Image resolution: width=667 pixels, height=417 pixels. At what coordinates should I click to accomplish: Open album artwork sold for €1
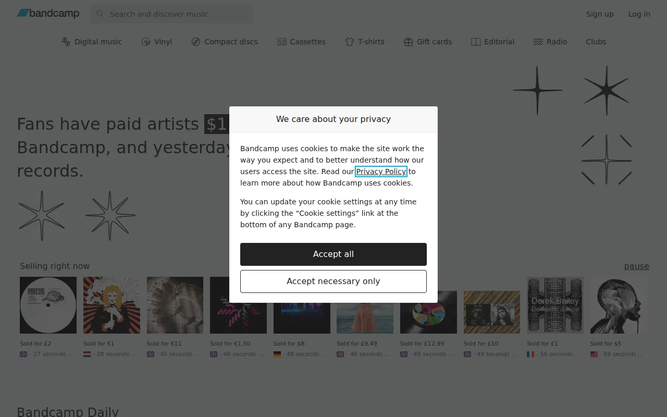(x=112, y=305)
